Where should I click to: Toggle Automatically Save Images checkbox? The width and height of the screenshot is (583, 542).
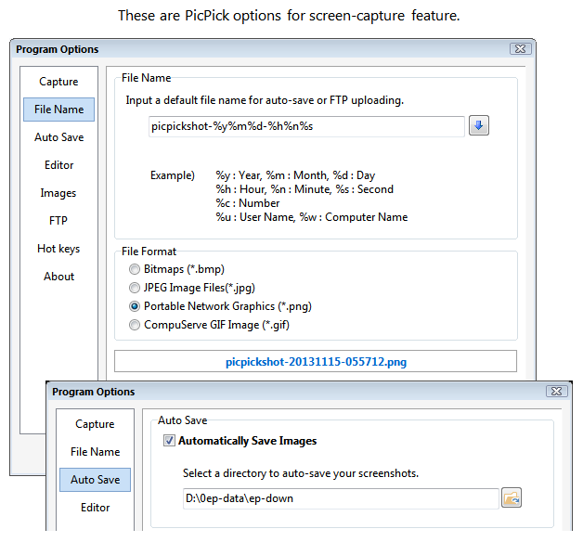tap(169, 441)
